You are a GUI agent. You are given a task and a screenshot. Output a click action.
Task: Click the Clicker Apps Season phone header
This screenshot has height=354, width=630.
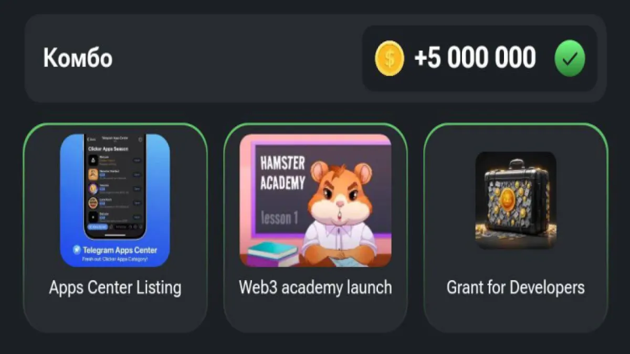click(x=108, y=149)
